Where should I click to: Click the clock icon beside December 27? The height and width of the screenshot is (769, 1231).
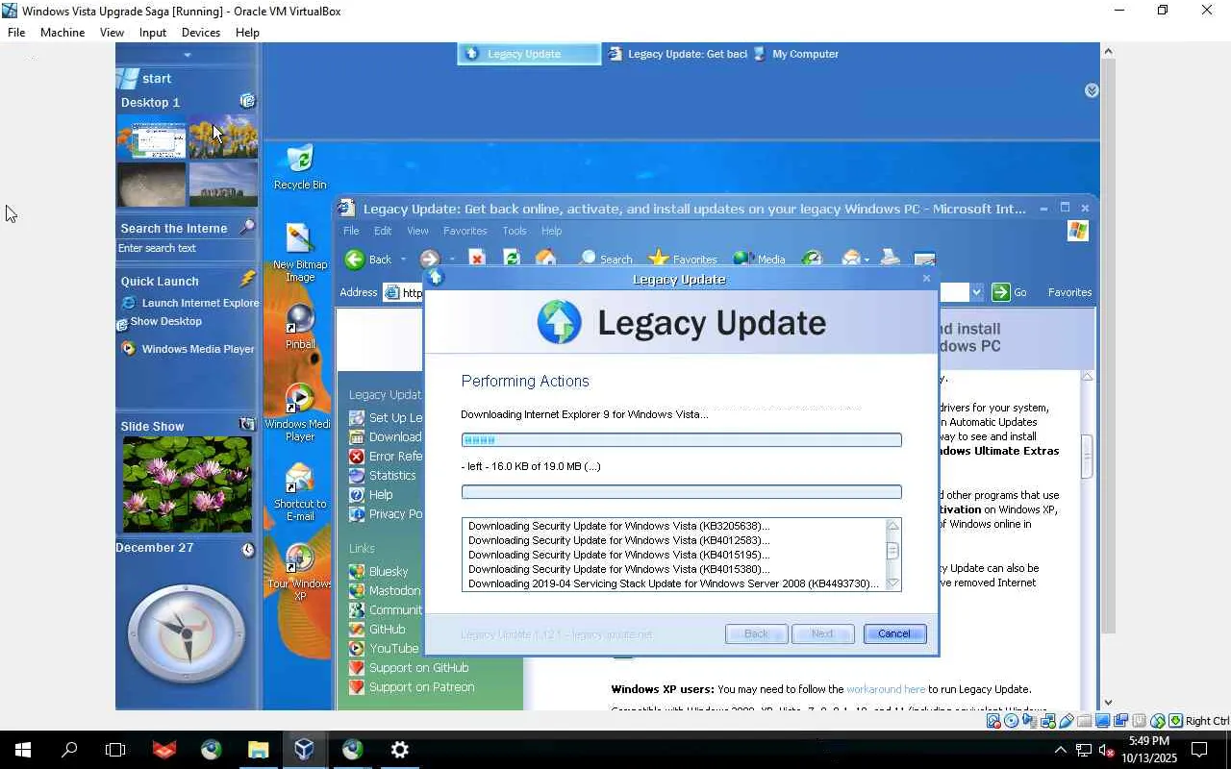248,550
